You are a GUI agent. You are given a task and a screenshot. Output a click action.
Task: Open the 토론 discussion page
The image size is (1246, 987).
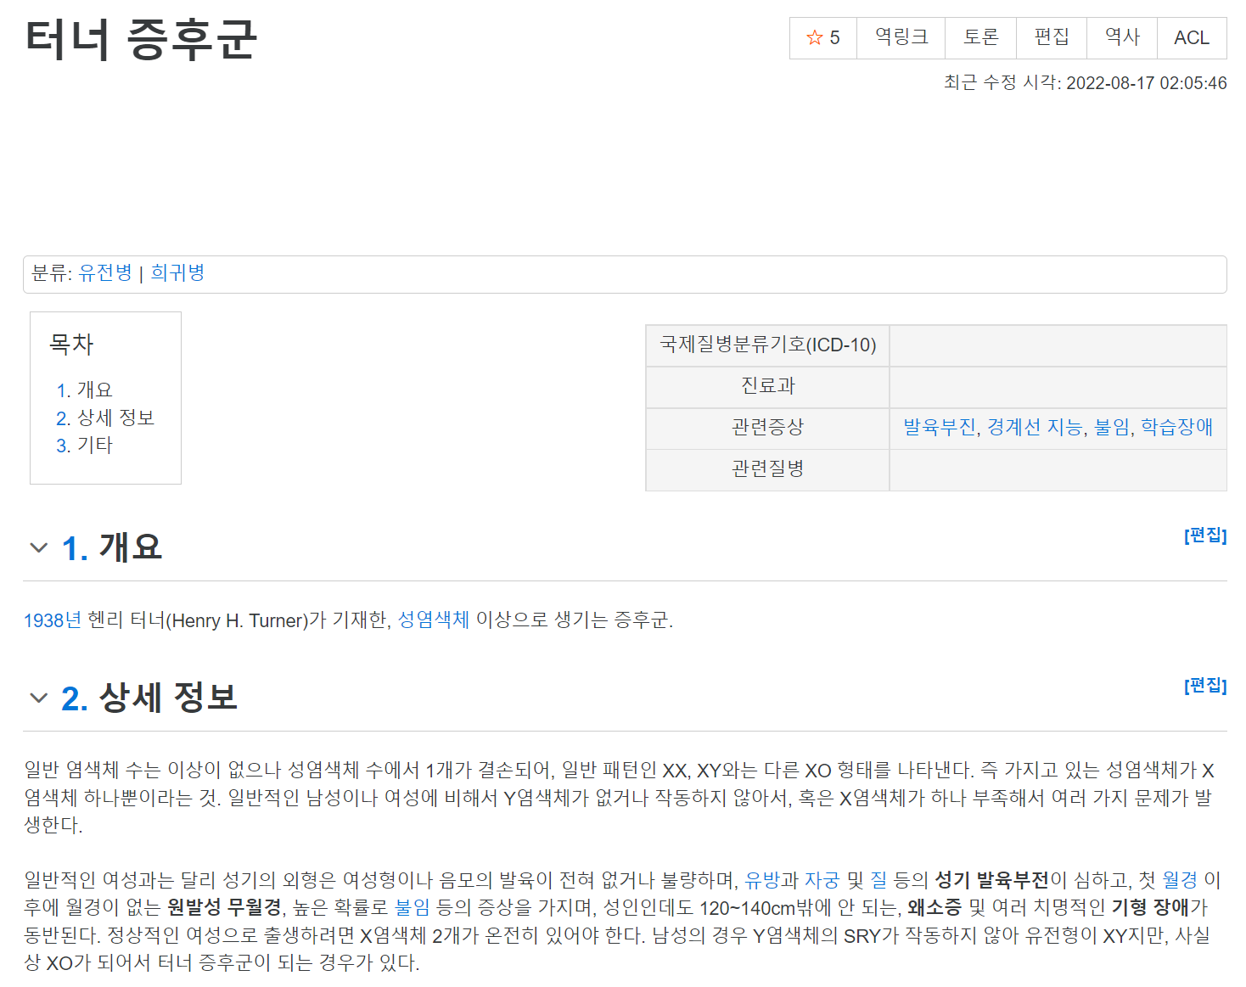pos(980,38)
